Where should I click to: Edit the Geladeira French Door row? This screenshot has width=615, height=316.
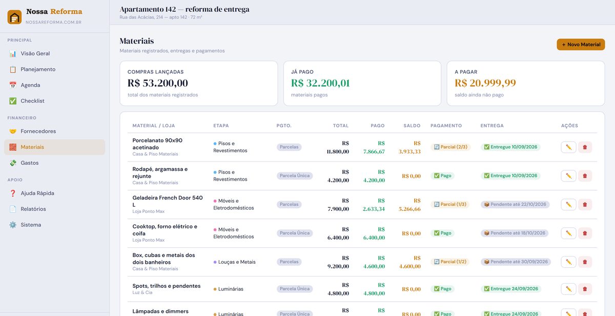click(568, 205)
